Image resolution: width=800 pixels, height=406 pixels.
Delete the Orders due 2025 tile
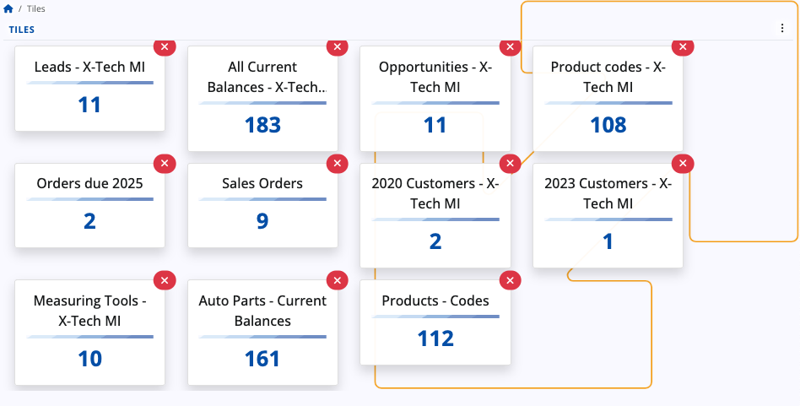tap(165, 163)
